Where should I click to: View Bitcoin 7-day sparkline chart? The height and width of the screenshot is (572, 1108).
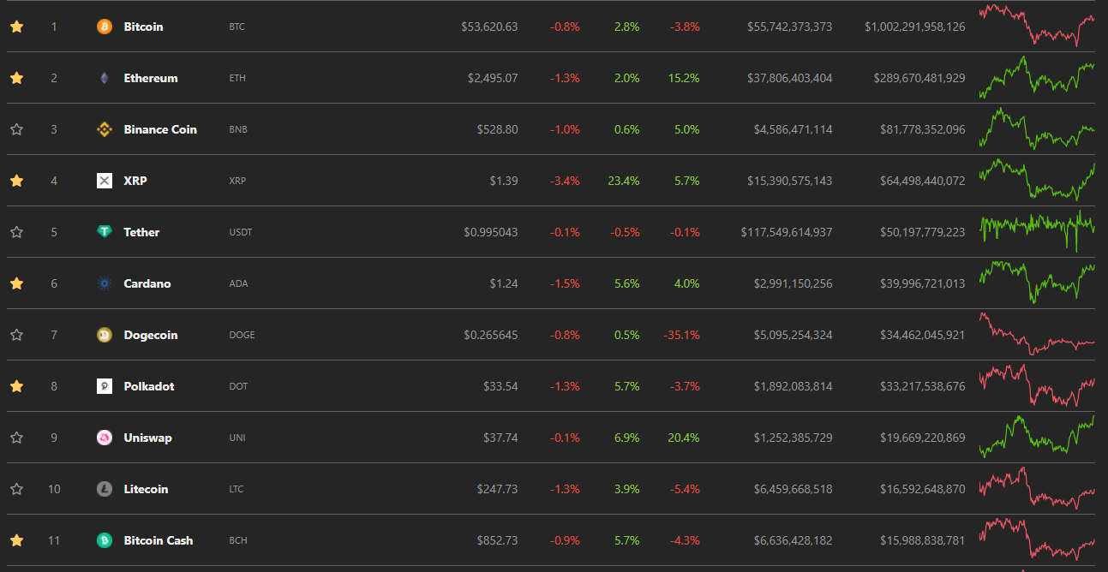click(1037, 25)
